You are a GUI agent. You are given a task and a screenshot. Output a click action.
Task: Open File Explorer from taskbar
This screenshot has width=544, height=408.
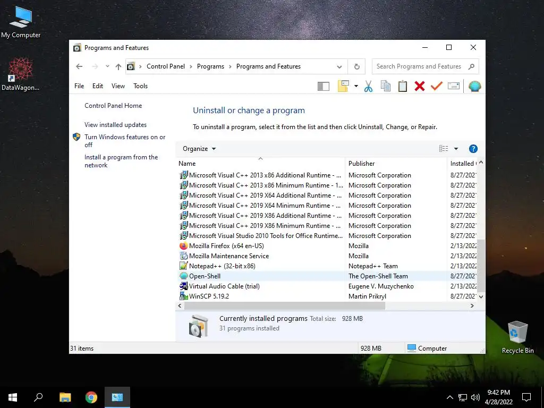(65, 397)
